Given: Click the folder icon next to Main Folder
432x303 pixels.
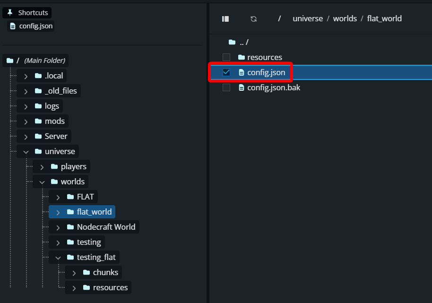Looking at the screenshot, I should pyautogui.click(x=10, y=60).
